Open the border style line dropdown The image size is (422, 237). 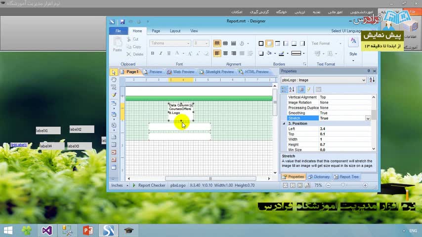(304, 53)
